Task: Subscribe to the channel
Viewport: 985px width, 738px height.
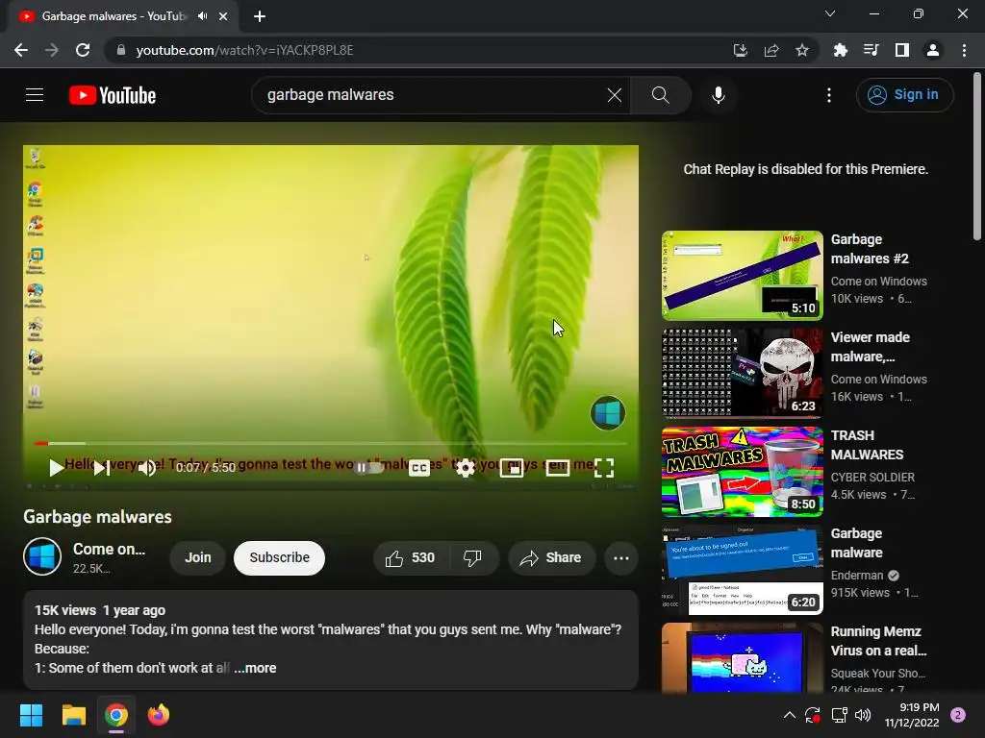Action: pyautogui.click(x=280, y=558)
